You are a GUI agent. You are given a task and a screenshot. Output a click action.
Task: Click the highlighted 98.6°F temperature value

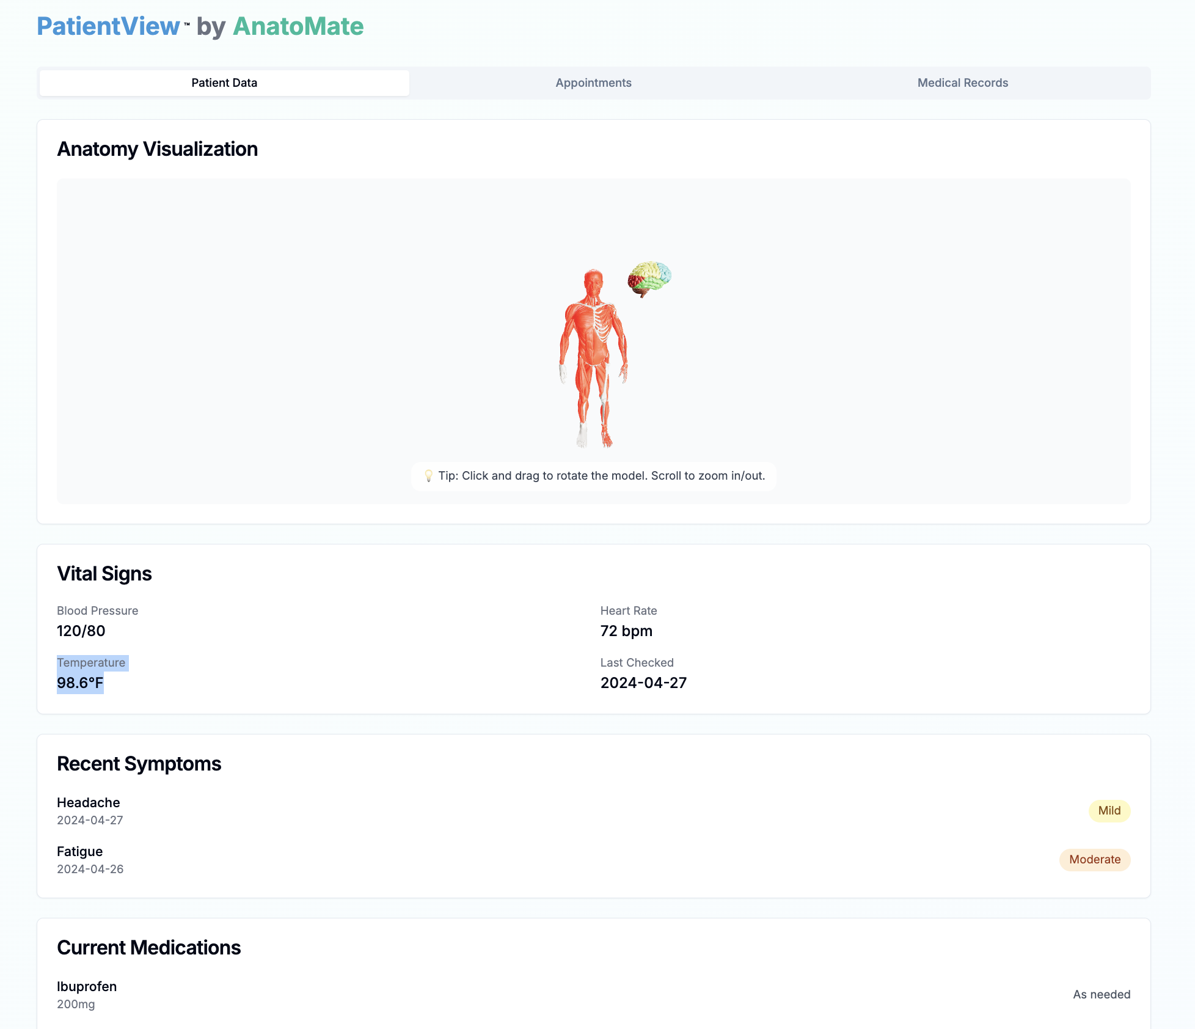80,683
